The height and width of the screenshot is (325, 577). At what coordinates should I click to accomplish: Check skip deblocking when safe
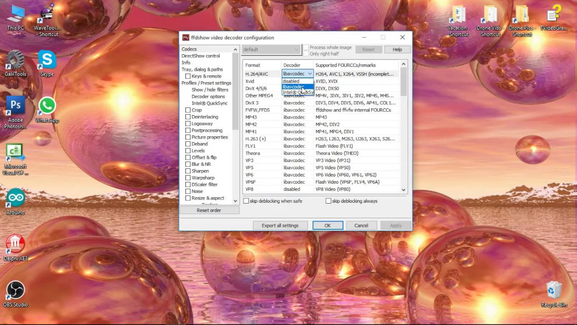point(246,201)
